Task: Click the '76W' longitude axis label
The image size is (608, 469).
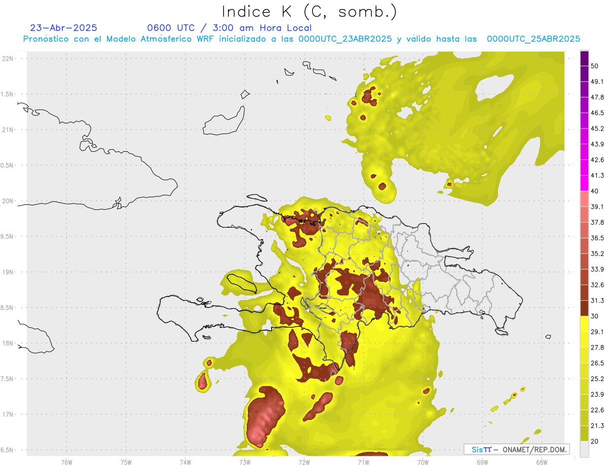Action: 66,462
